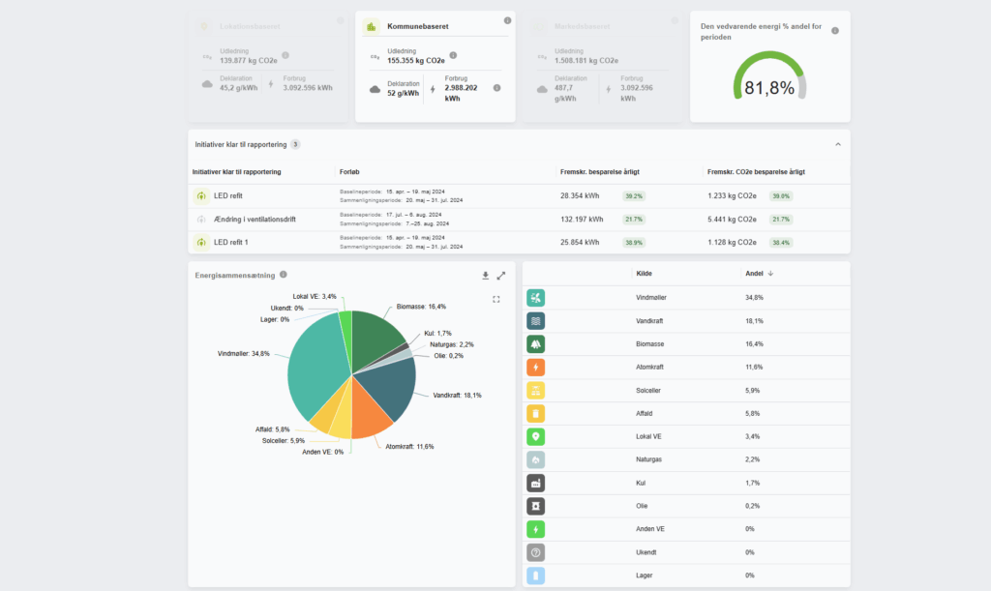Click info icon beside Forbrug 2.988.202 kWh
The image size is (991, 591).
pyautogui.click(x=496, y=88)
